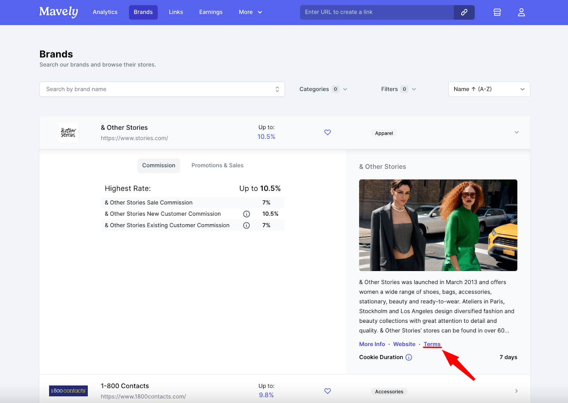This screenshot has height=403, width=568.
Task: Click the brand search up-down arrows
Action: point(277,89)
